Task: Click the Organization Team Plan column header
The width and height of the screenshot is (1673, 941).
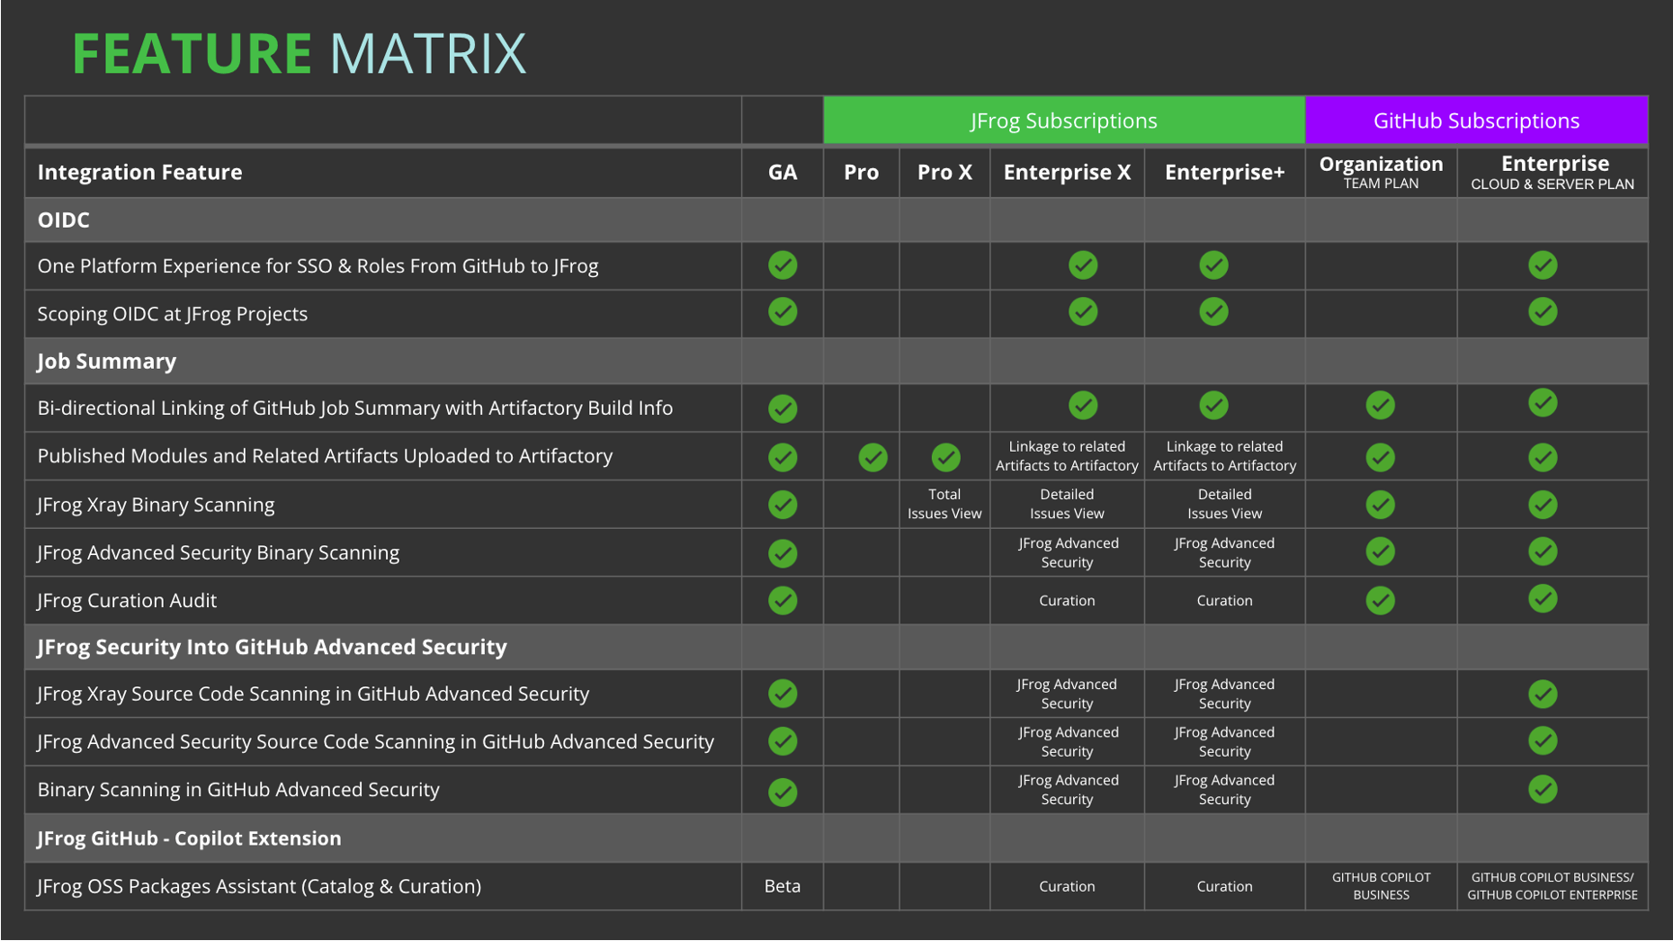Action: point(1381,172)
